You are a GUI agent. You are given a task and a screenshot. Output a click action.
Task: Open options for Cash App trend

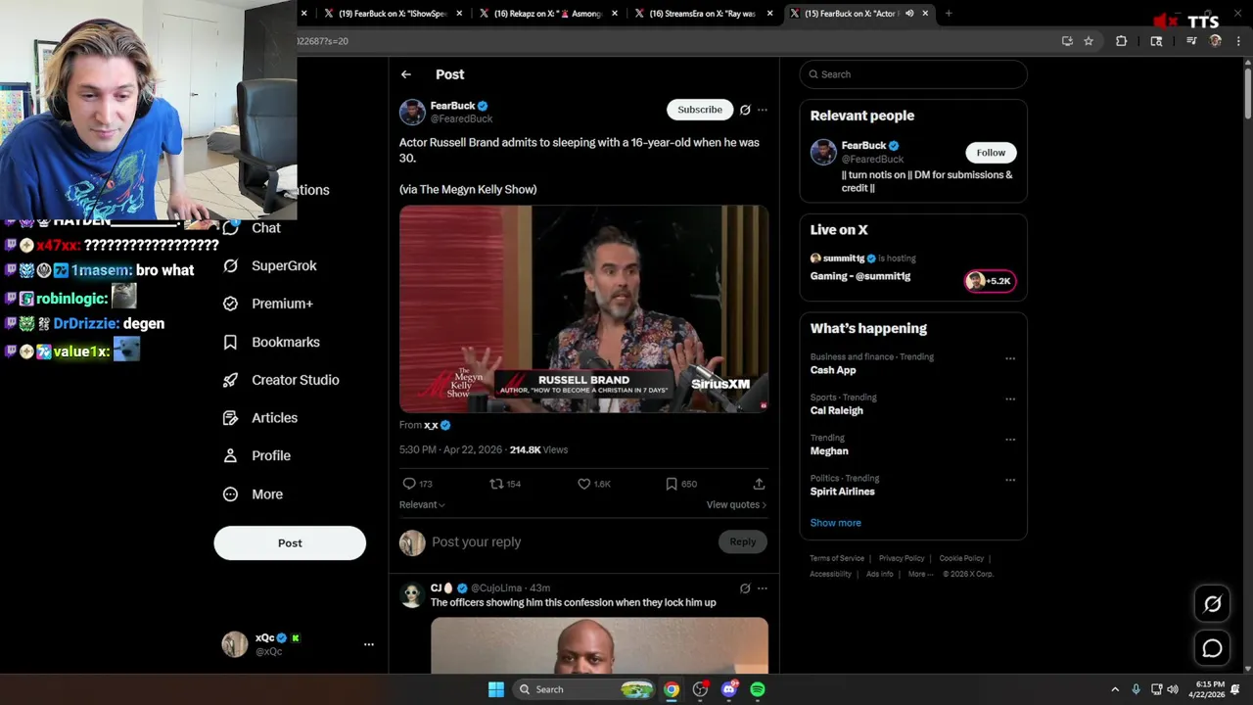click(1010, 358)
